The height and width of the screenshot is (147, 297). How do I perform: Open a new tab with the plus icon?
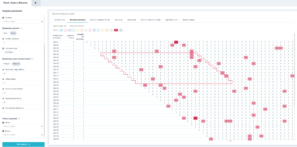pos(35,3)
